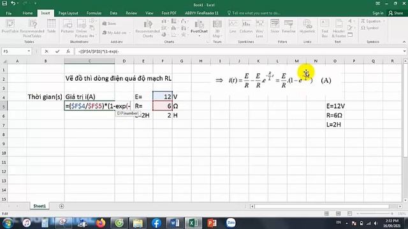Switch to the View tab
The height and width of the screenshot is (229, 408).
[x=149, y=13]
